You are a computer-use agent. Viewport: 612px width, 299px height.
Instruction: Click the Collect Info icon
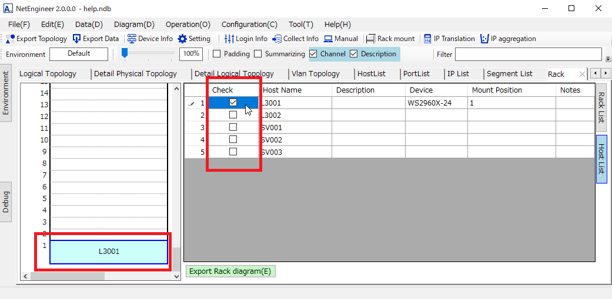coord(277,39)
